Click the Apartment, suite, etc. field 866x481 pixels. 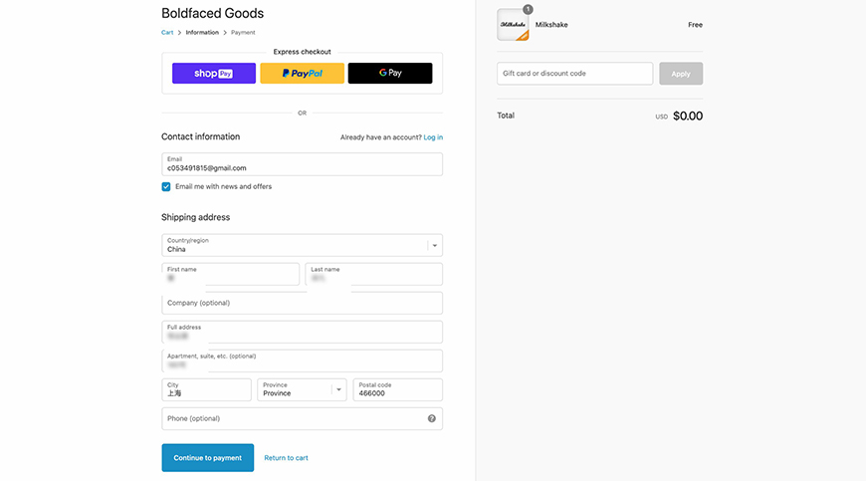click(303, 361)
